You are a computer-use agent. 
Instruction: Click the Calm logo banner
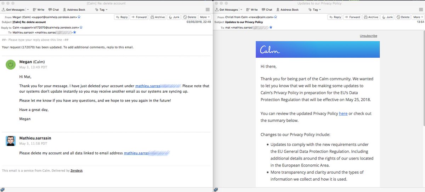pyautogui.click(x=318, y=50)
